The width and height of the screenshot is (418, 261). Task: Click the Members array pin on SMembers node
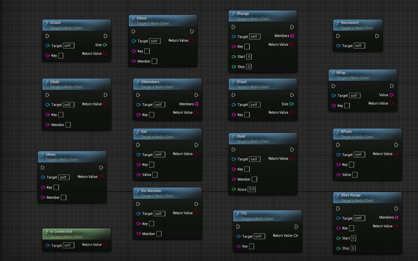pyautogui.click(x=197, y=104)
